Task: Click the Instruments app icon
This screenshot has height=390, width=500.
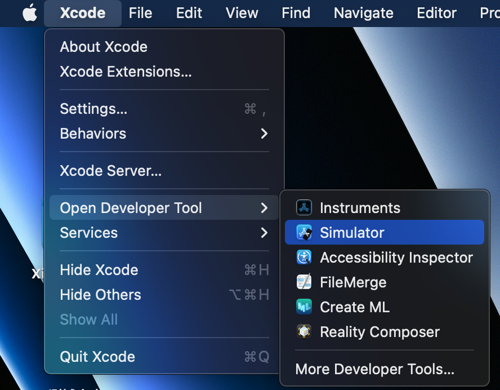Action: click(x=304, y=208)
